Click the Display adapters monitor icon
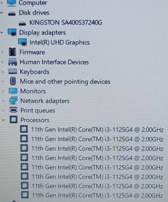The width and height of the screenshot is (168, 202). tap(12, 32)
